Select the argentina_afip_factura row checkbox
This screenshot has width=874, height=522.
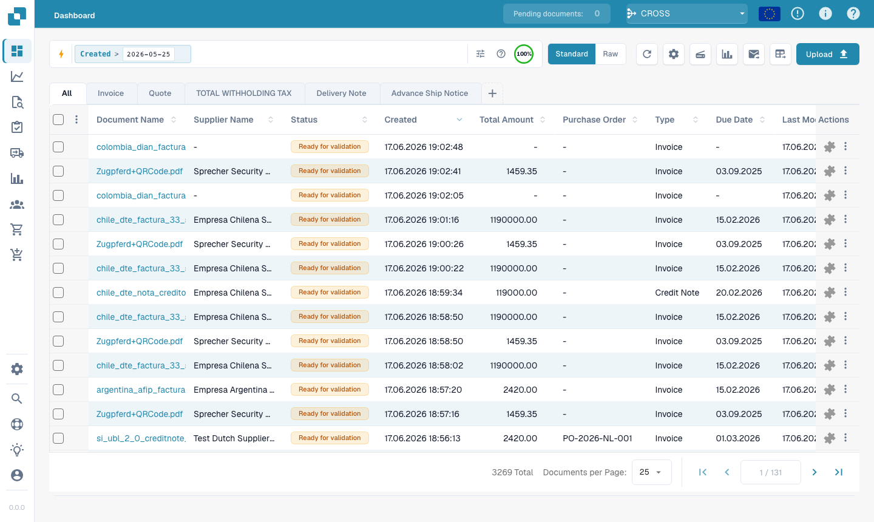click(58, 390)
